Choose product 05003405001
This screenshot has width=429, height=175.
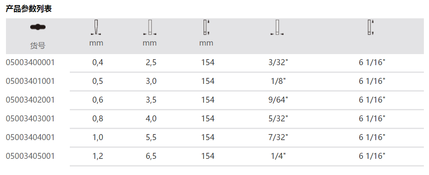pos(30,156)
